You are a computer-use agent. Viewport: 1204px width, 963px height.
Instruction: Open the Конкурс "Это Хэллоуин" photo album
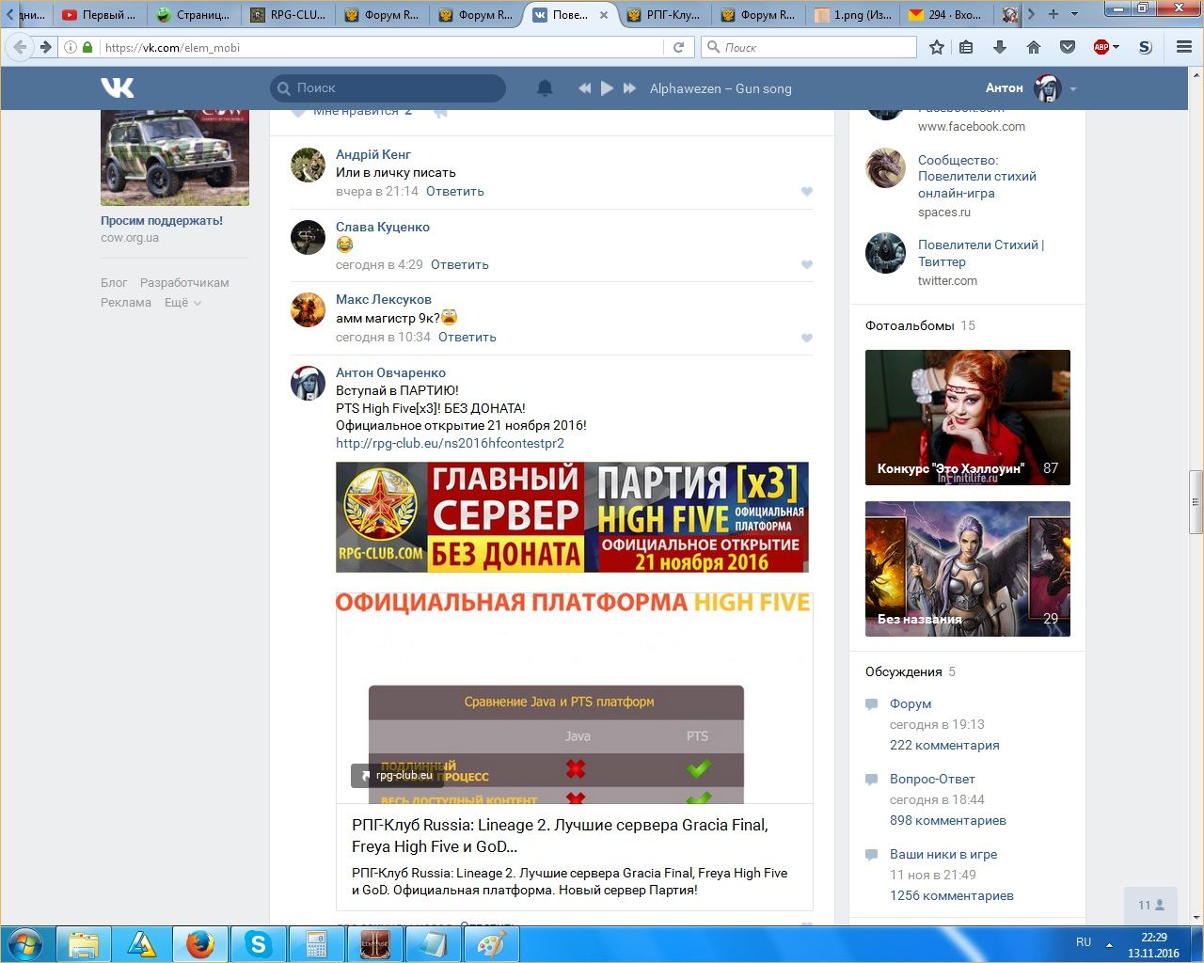click(x=967, y=418)
